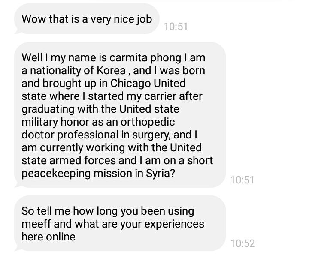
Task: Click the word "military" in the long message
Action: (39, 122)
